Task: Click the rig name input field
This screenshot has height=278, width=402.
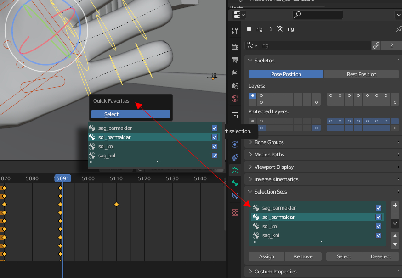Action: 315,45
